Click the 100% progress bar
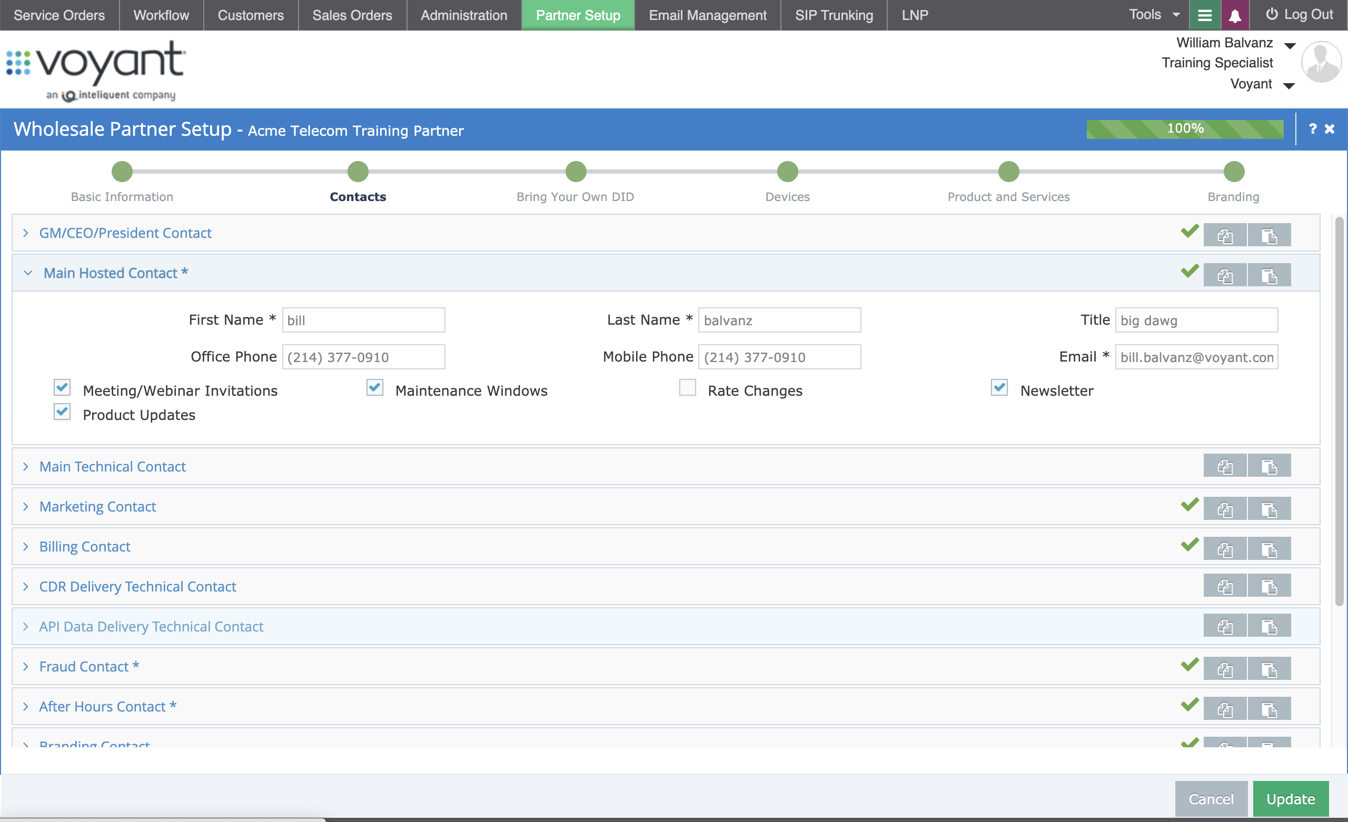Viewport: 1348px width, 822px height. click(x=1184, y=128)
